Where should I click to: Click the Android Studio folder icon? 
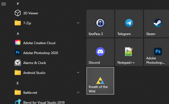click(x=18, y=73)
